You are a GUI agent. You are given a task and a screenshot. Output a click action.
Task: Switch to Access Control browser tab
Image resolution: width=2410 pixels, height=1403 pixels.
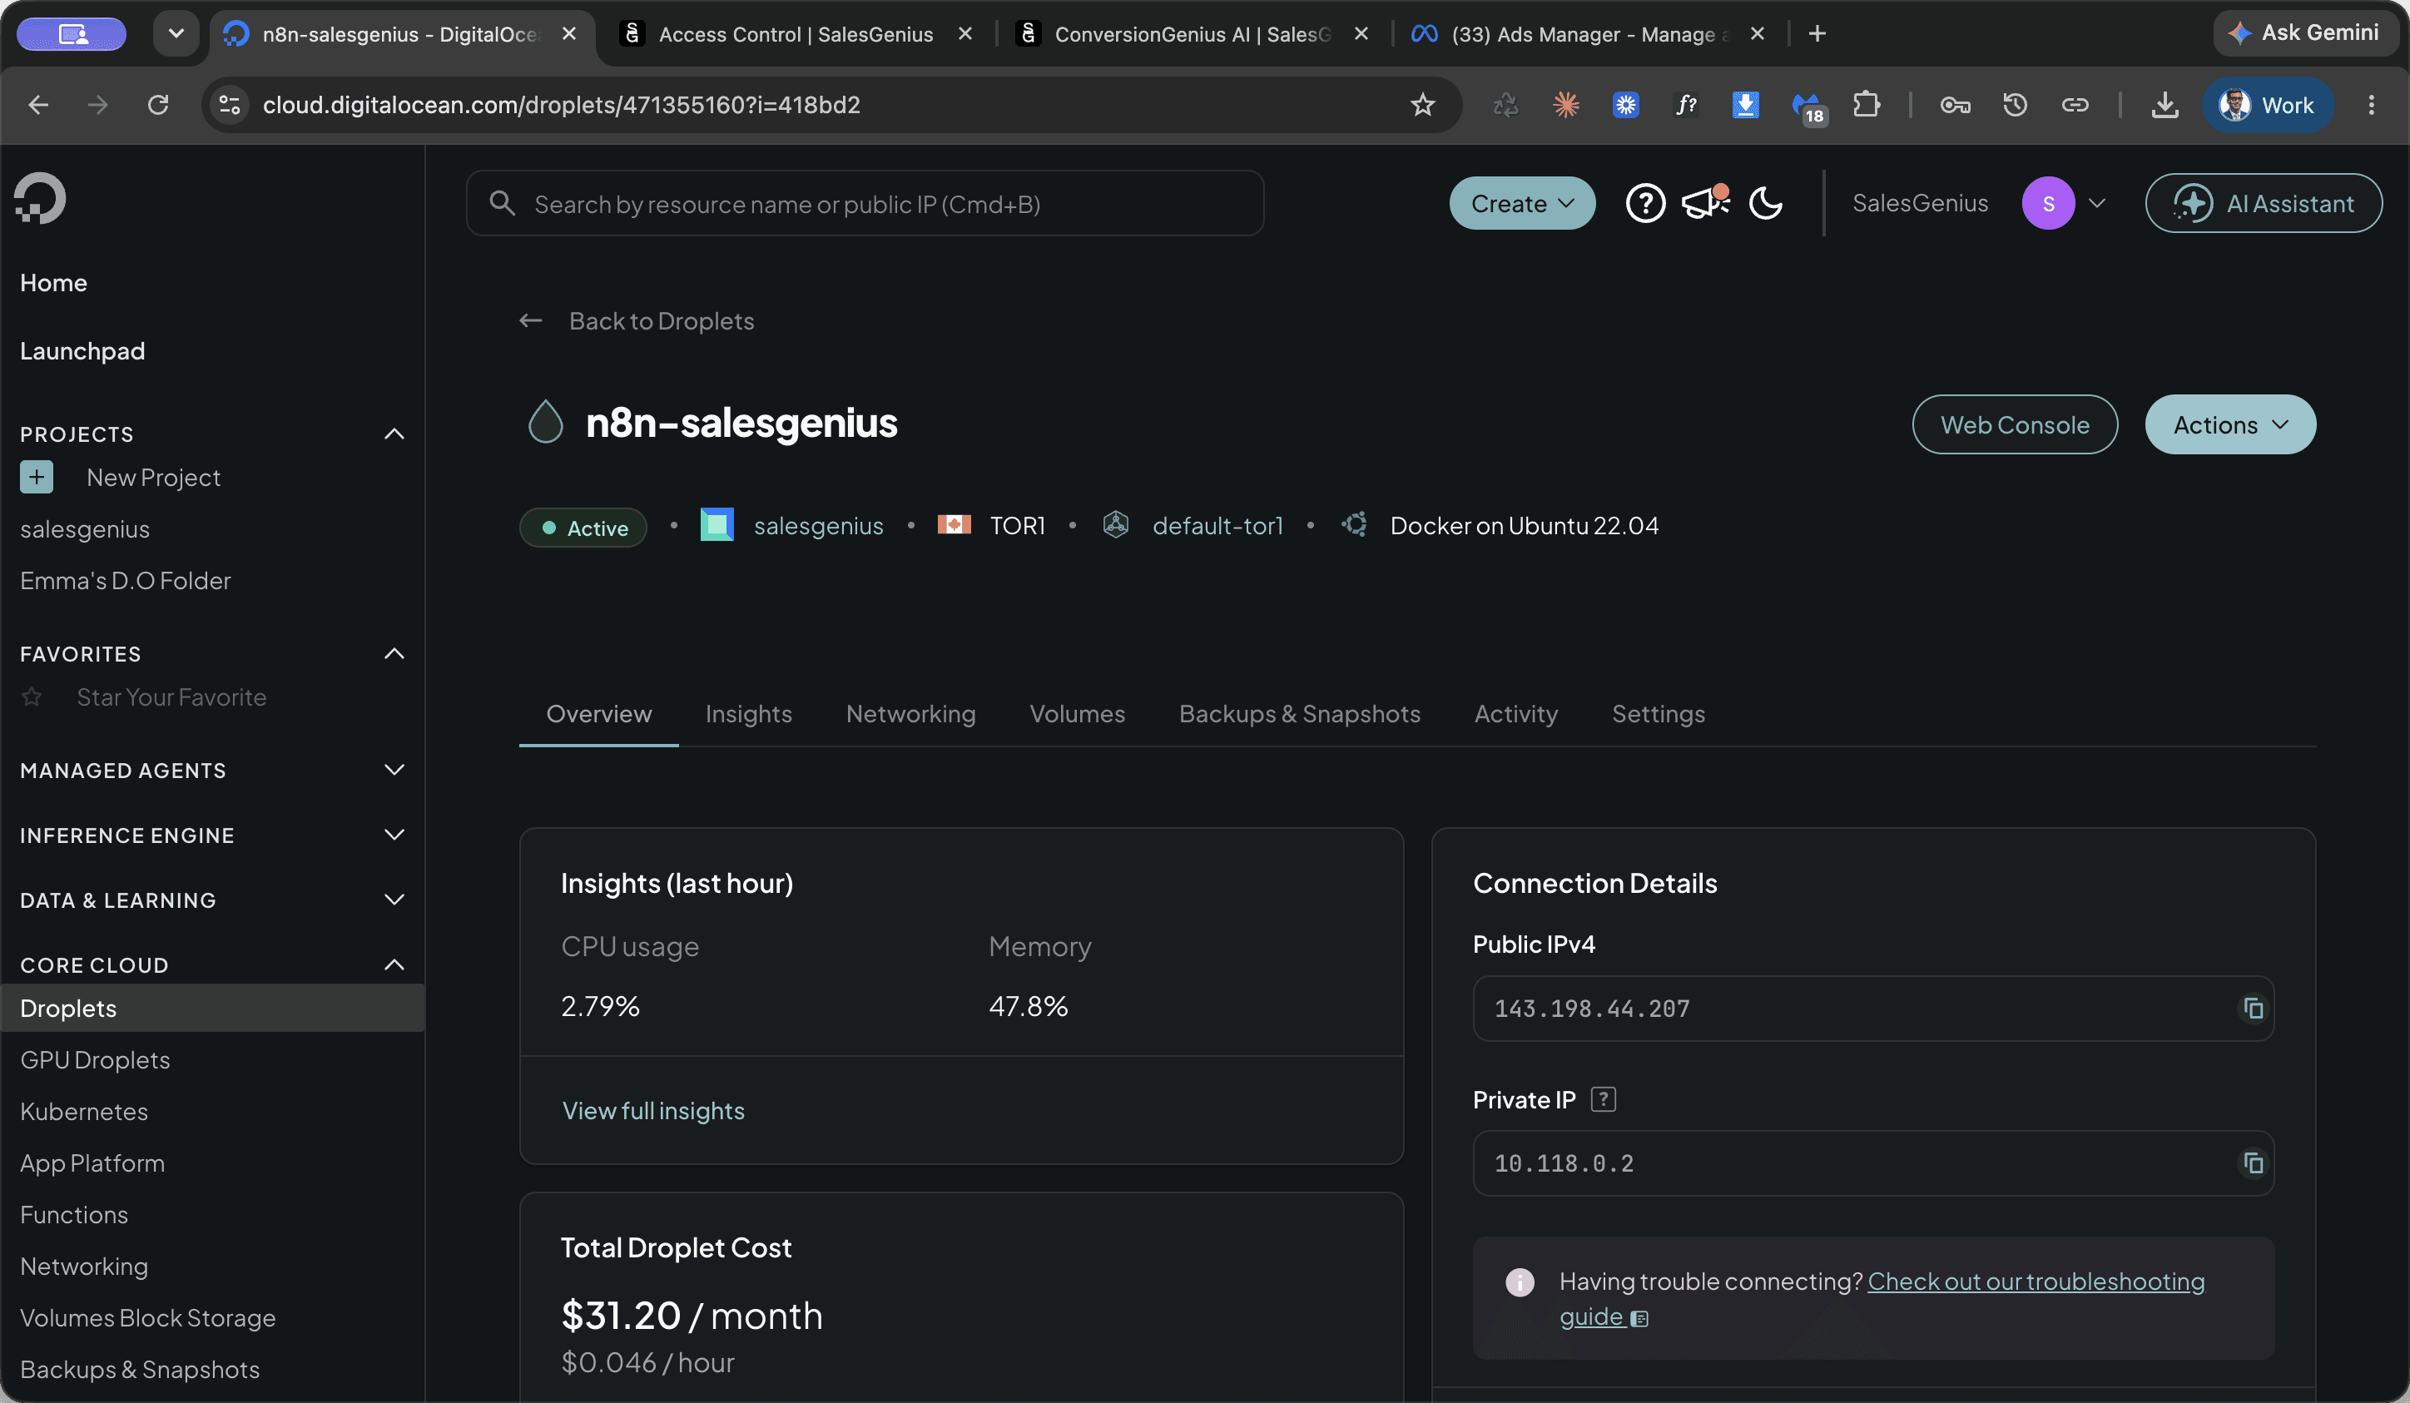795,34
